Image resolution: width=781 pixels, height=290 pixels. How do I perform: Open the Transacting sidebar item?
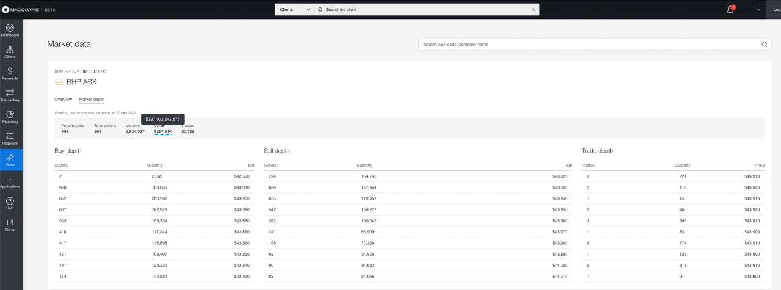(11, 95)
